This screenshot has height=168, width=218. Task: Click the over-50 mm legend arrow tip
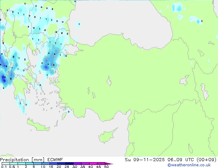(109, 164)
